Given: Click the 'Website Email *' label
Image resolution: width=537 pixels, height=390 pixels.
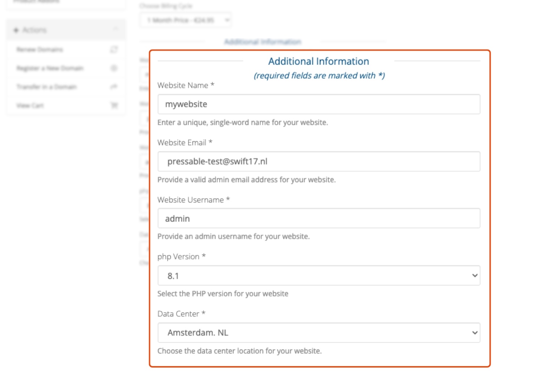Looking at the screenshot, I should pos(185,143).
